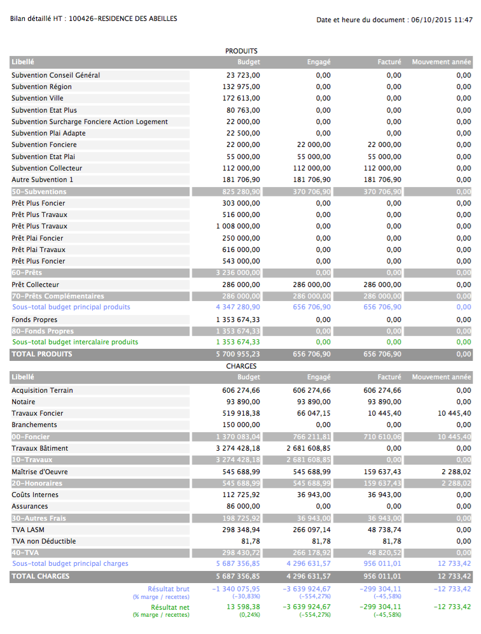The height and width of the screenshot is (634, 481).
Task: Click the margin percentage (-30,83%)
Action: pos(246,596)
